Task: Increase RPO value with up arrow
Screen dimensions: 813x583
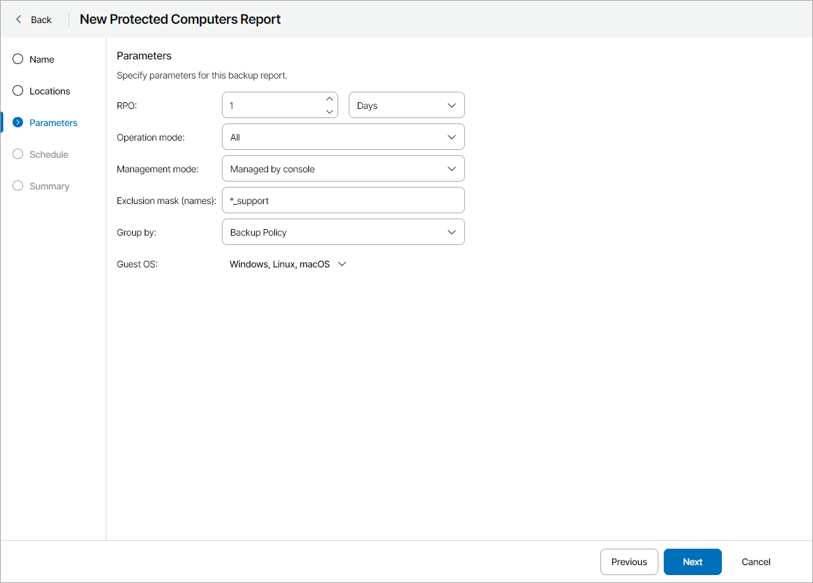Action: [x=330, y=99]
